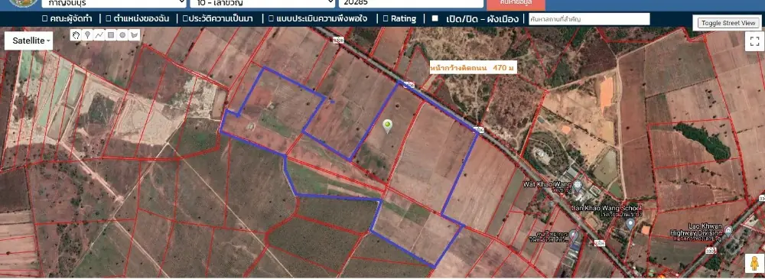Select the rectangle drawing tool

111,34
